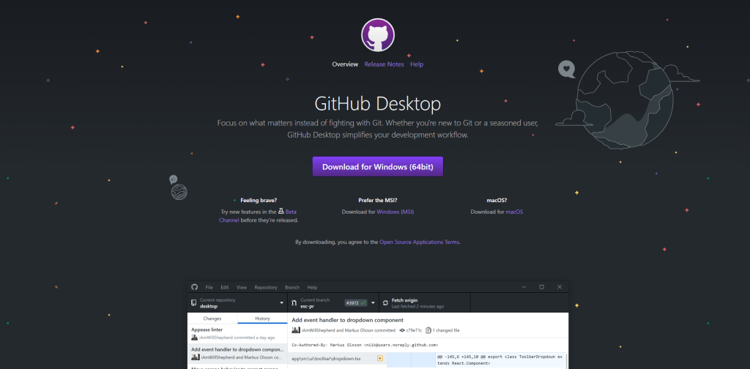Click the Current repository device icon

pyautogui.click(x=193, y=303)
